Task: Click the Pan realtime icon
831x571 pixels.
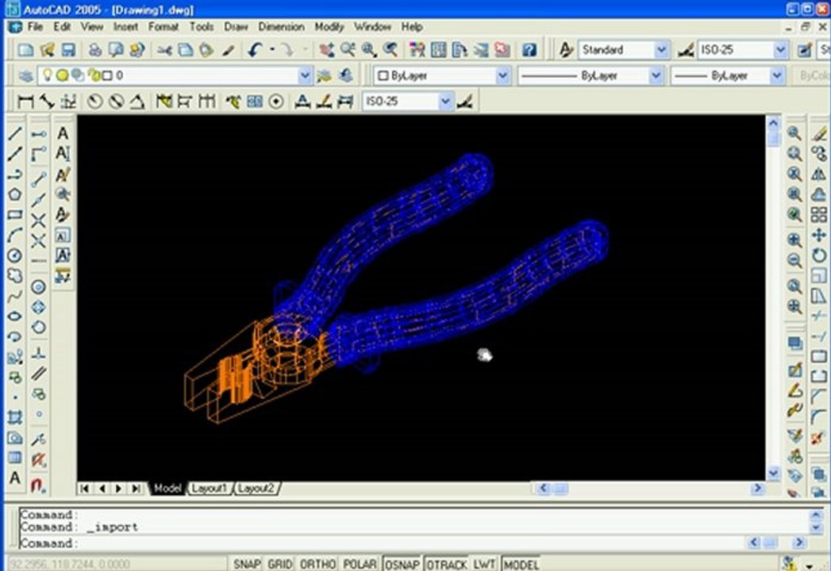Action: point(326,50)
